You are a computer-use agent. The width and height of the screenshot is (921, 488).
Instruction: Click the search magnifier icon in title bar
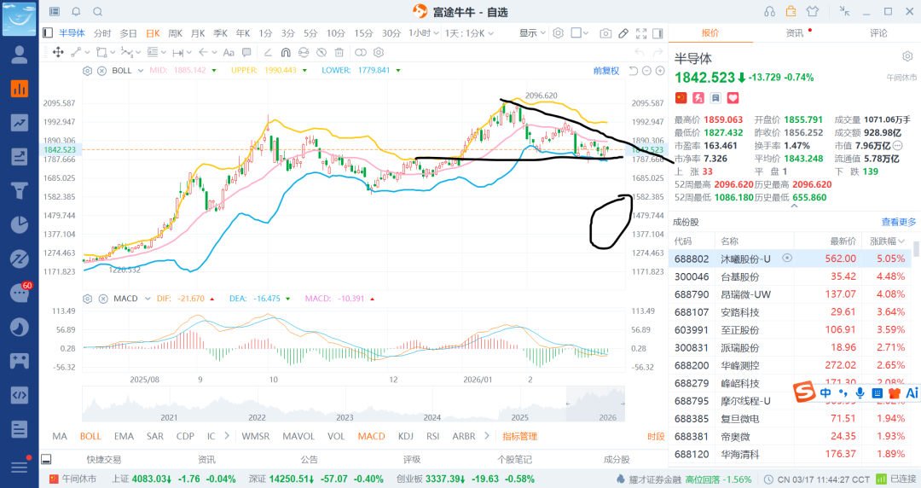(98, 12)
